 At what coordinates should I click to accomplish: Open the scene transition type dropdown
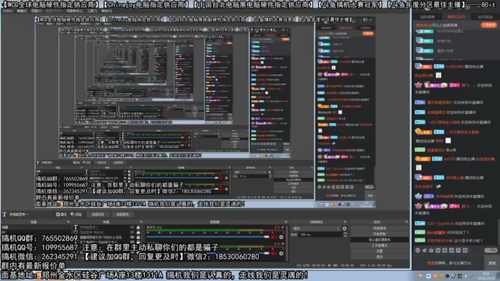(316, 229)
